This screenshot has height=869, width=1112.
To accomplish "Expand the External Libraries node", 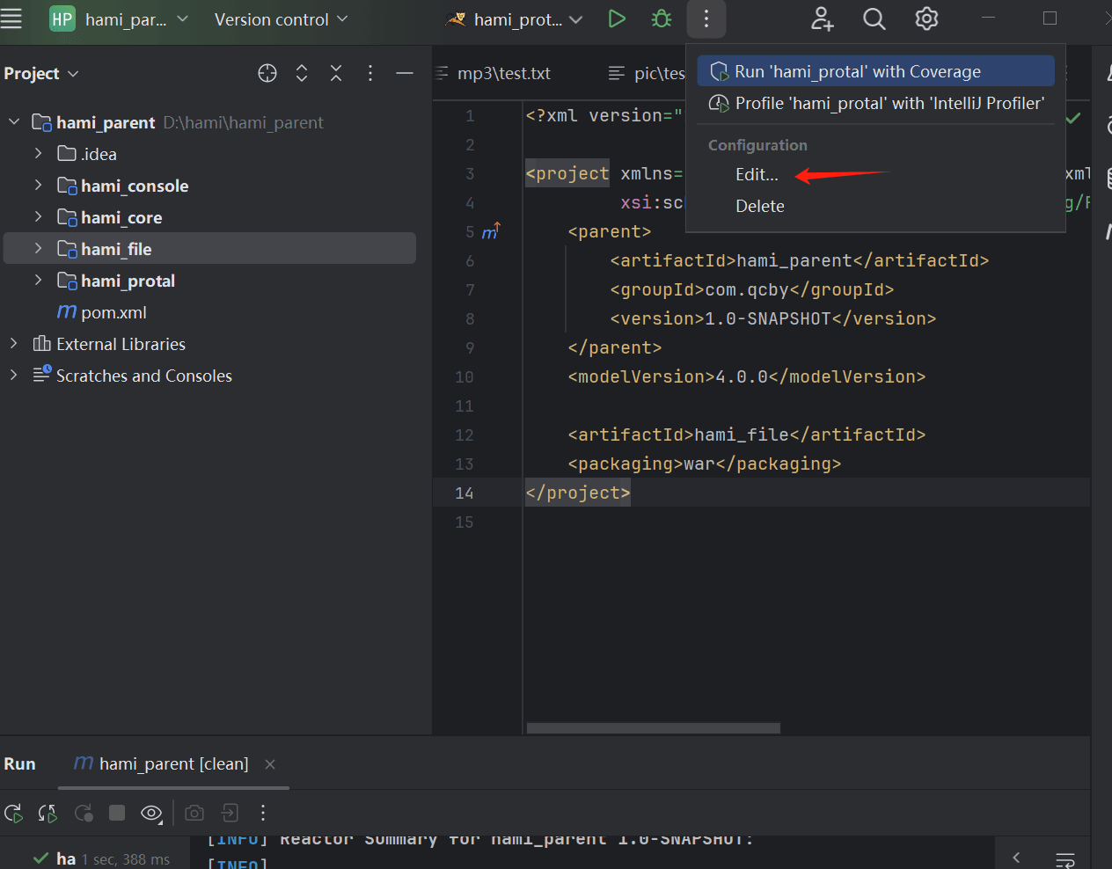I will 13,344.
